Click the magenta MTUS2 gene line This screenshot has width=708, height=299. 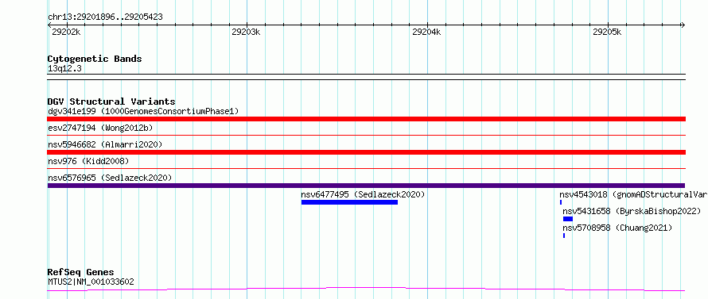[x=366, y=289]
